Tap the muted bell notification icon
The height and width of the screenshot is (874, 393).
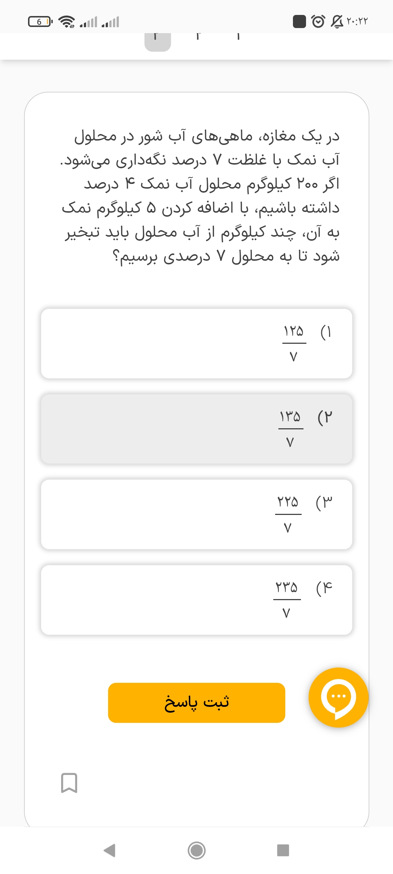point(337,21)
